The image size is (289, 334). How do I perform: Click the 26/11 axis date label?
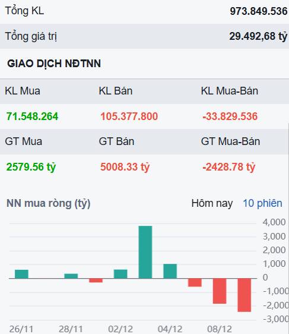[21, 329]
